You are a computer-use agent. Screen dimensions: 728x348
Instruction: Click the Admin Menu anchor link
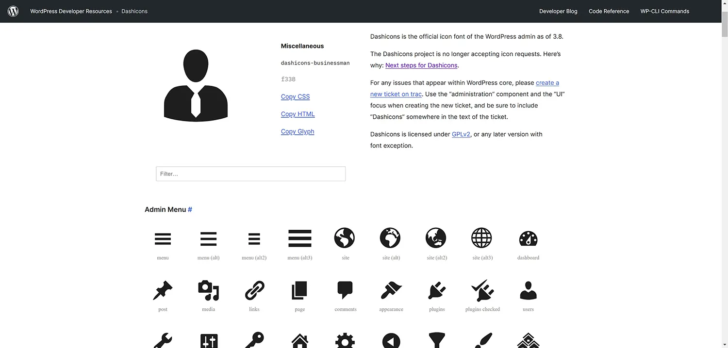(x=189, y=209)
